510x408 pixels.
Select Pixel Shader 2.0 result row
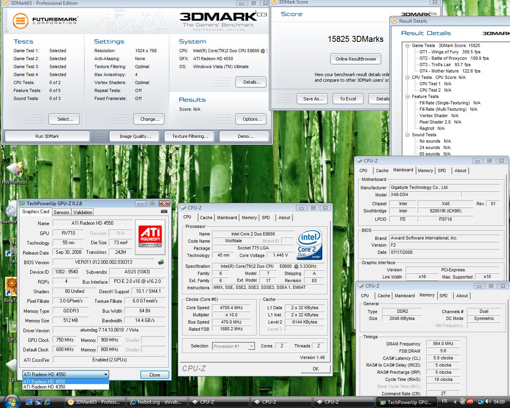(x=440, y=122)
